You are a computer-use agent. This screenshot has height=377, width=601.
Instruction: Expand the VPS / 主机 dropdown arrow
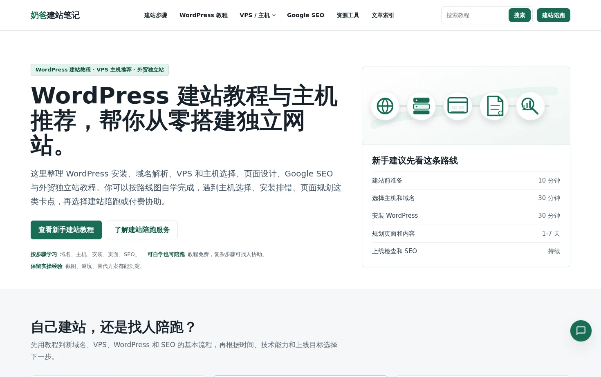tap(274, 16)
